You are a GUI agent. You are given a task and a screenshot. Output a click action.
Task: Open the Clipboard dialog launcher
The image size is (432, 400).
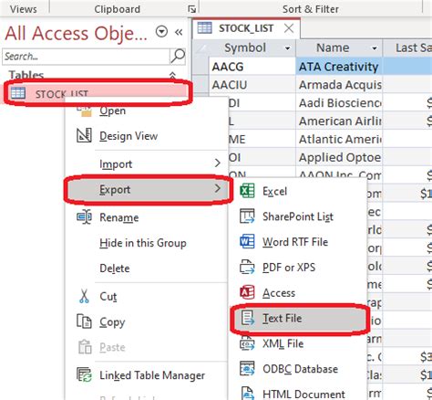192,9
